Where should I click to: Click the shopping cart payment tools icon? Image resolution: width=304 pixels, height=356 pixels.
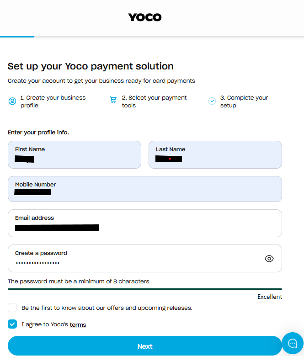tap(113, 101)
